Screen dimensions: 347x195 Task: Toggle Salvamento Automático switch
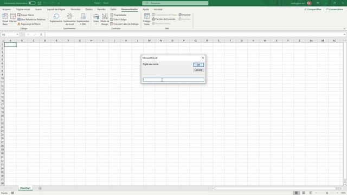pos(32,3)
